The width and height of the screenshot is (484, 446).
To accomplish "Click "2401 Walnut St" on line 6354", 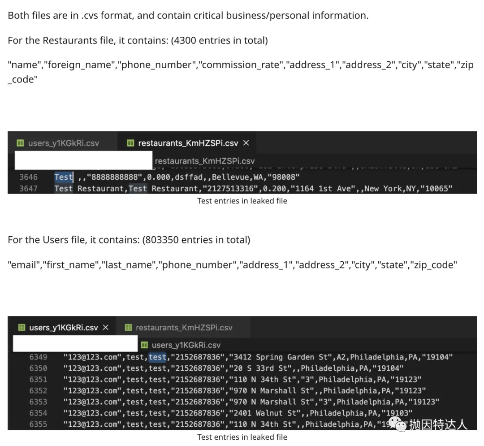I will (x=264, y=413).
